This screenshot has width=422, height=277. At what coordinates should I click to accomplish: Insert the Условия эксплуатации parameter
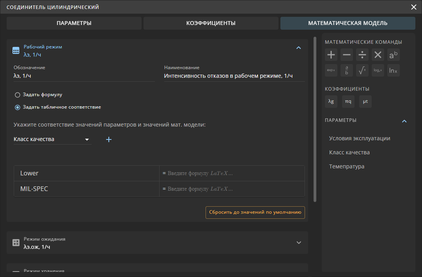pos(360,138)
